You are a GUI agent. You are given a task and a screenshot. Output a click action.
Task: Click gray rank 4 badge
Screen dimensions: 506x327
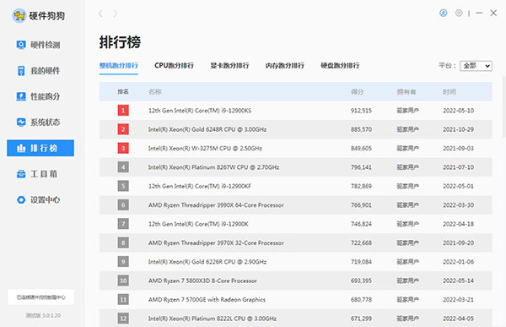123,167
